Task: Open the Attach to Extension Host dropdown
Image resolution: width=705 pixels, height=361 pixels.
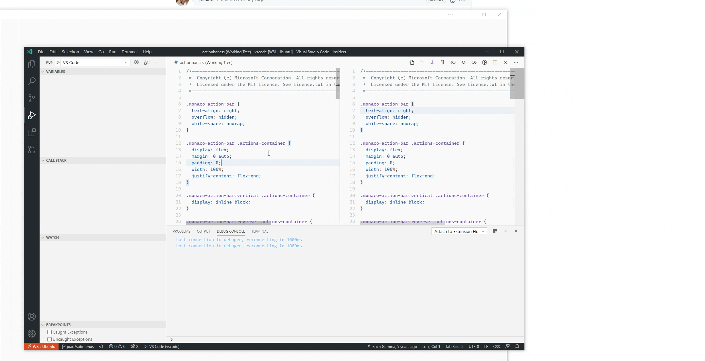Action: pyautogui.click(x=459, y=231)
